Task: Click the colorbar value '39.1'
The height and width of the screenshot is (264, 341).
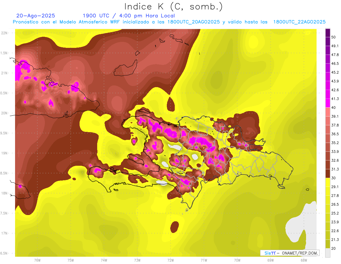Action: pos(335,116)
